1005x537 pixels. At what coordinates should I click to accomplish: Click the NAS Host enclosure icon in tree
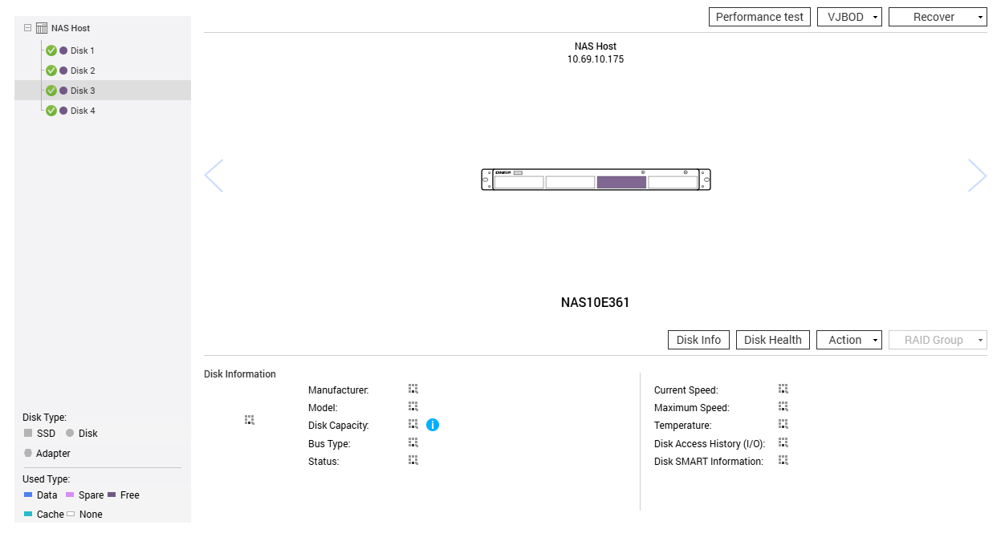(42, 28)
